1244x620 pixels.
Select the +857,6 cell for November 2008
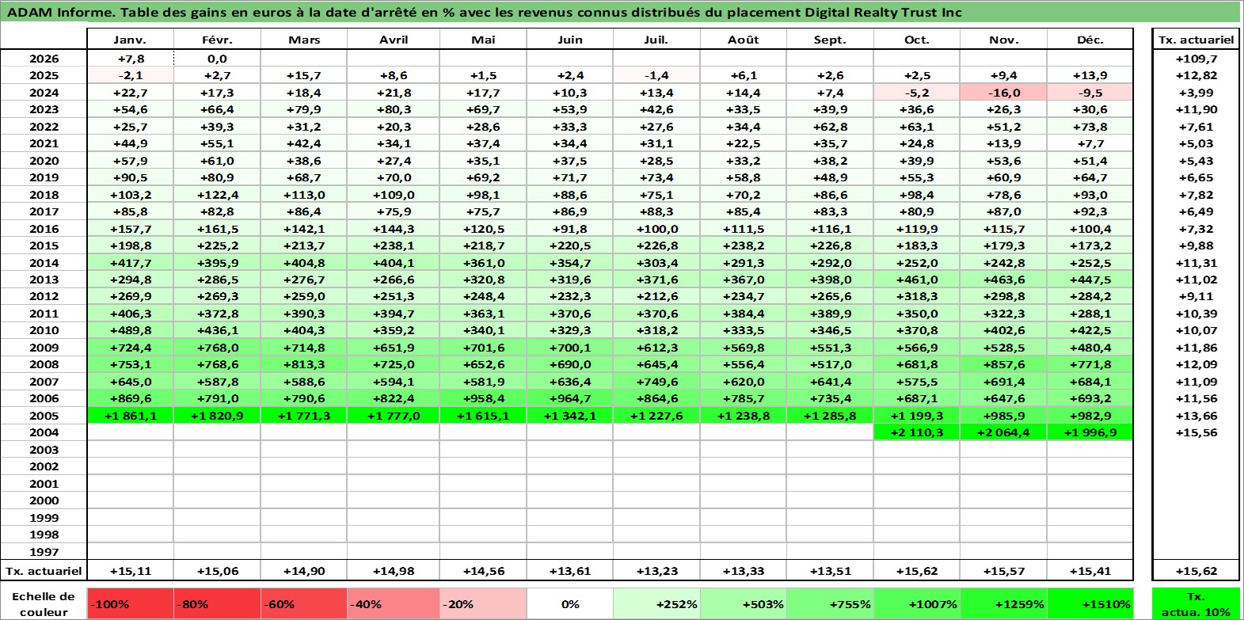coord(1003,364)
